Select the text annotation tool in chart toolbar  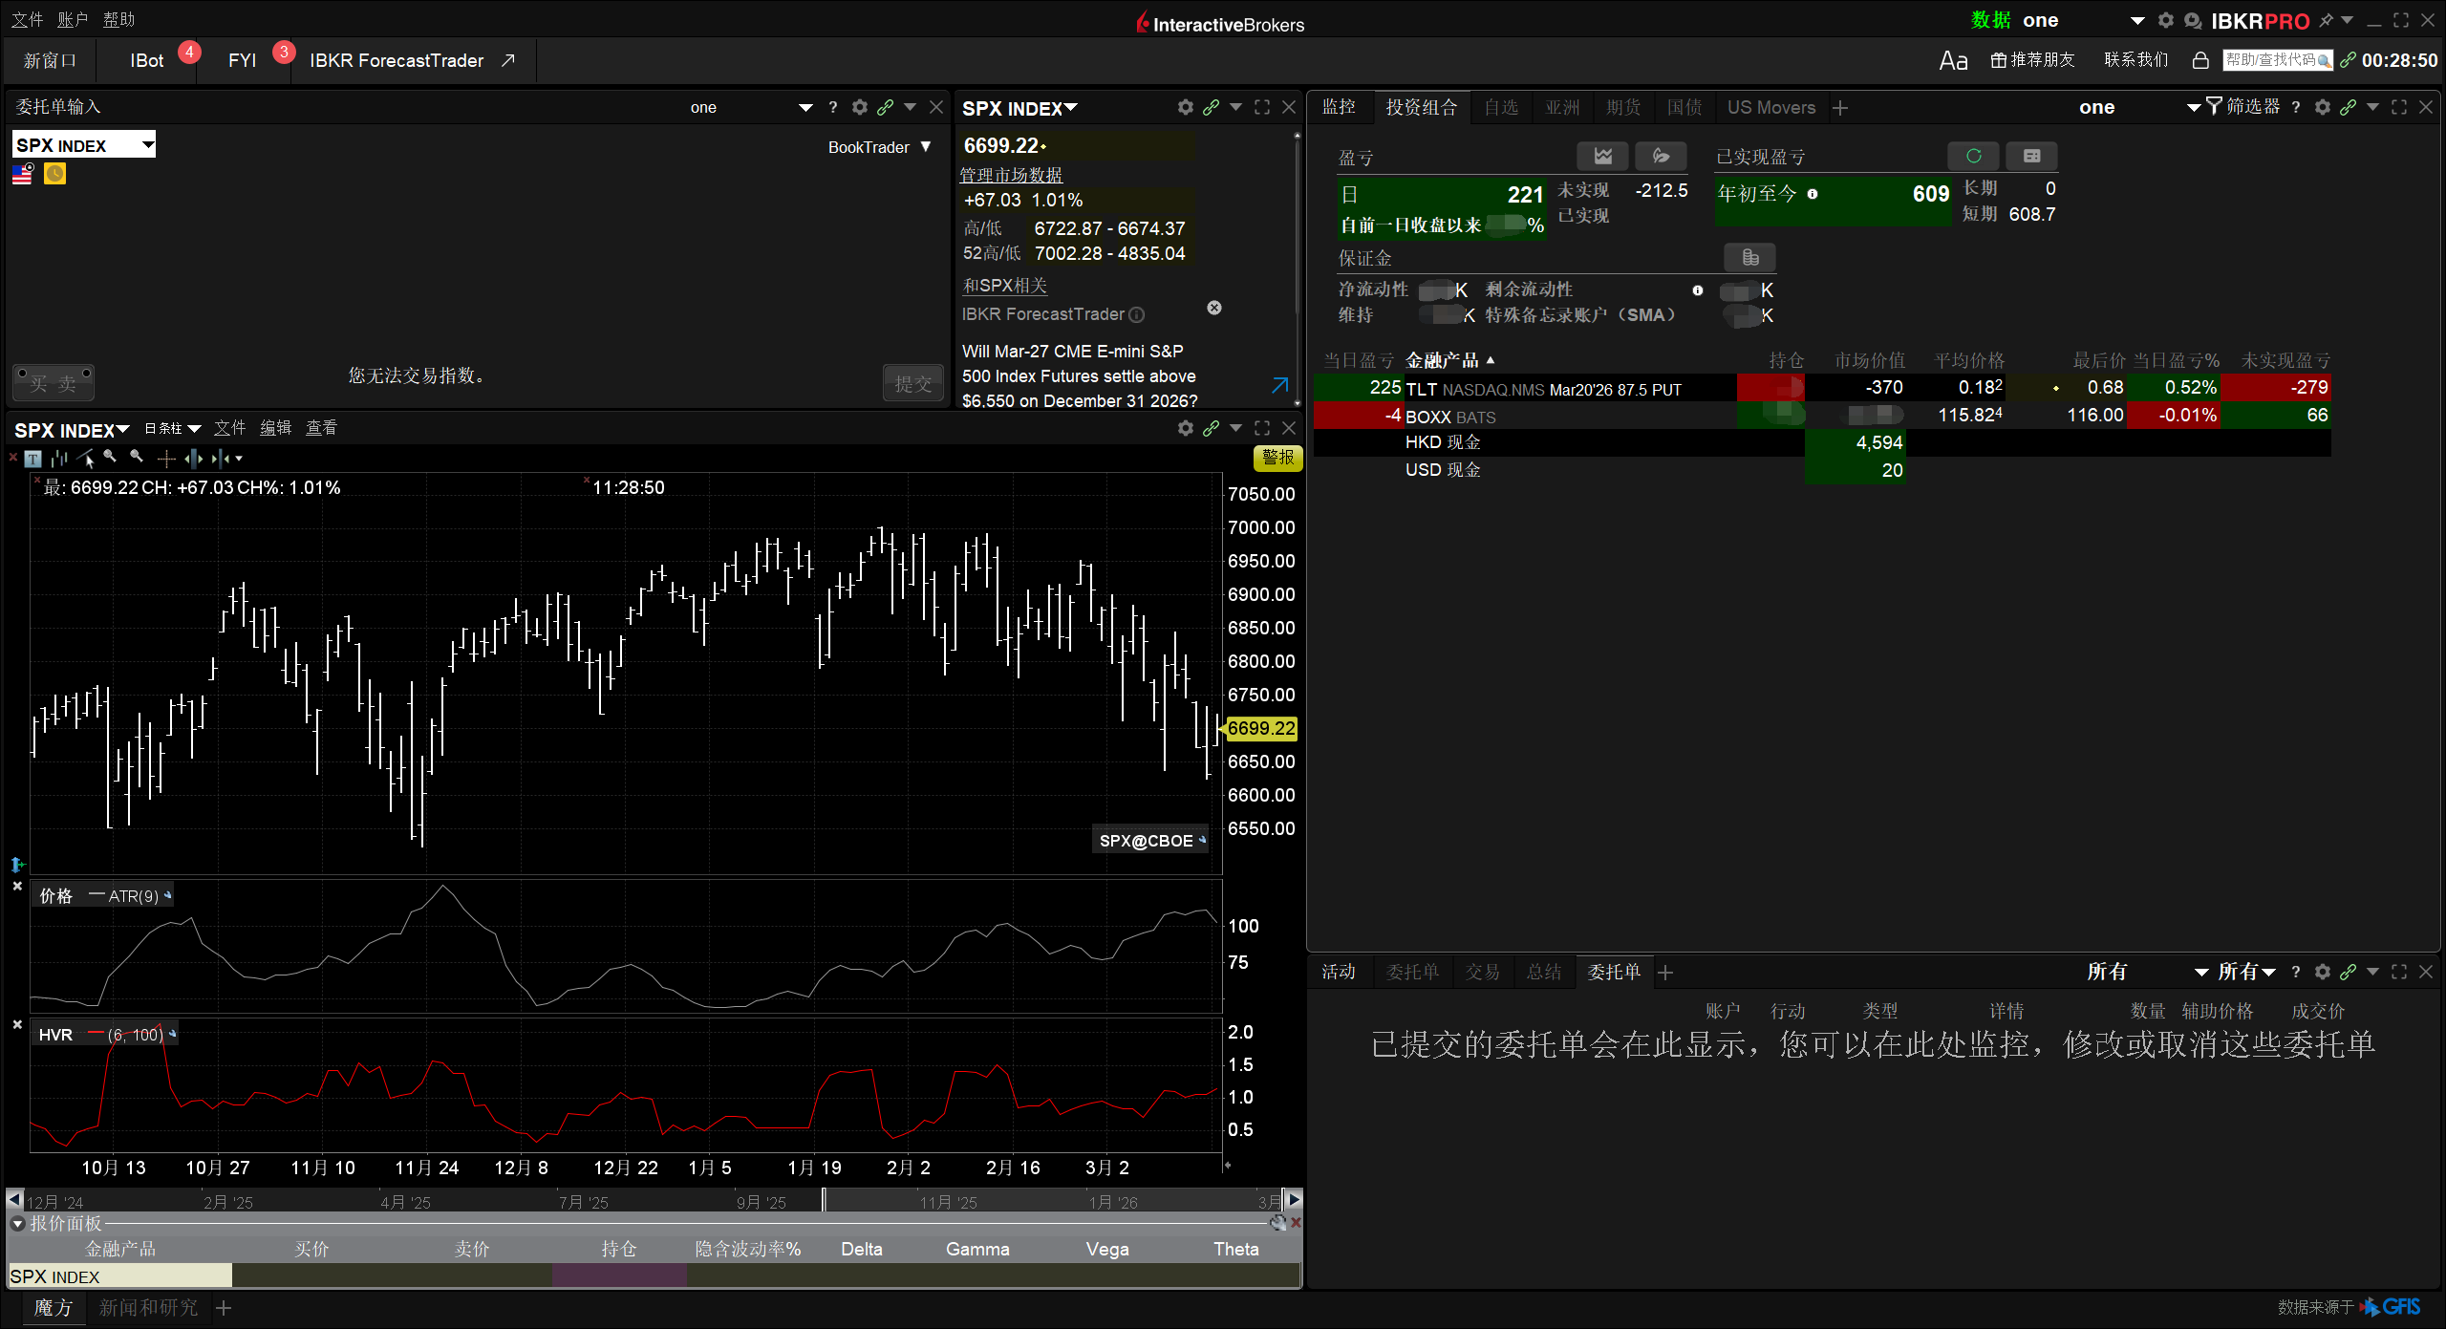click(33, 459)
